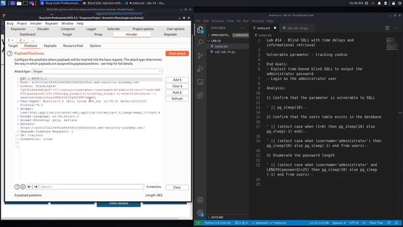Collapse the LAB-14 folder section
403x227 pixels.
point(228,40)
